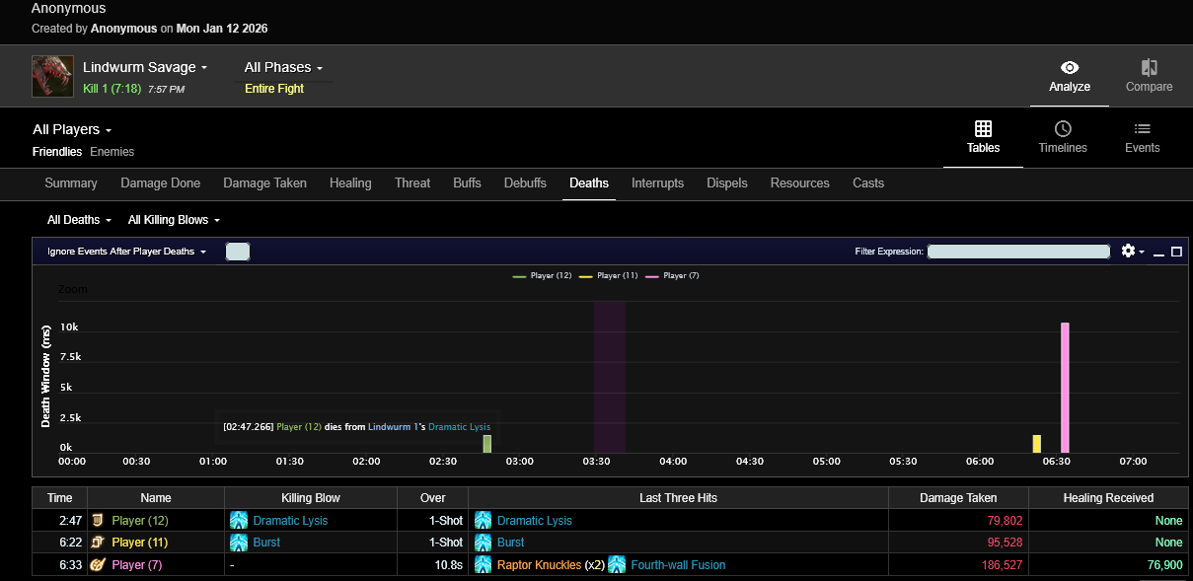Open the Dispels tab
Viewport: 1193px width, 581px height.
727,182
